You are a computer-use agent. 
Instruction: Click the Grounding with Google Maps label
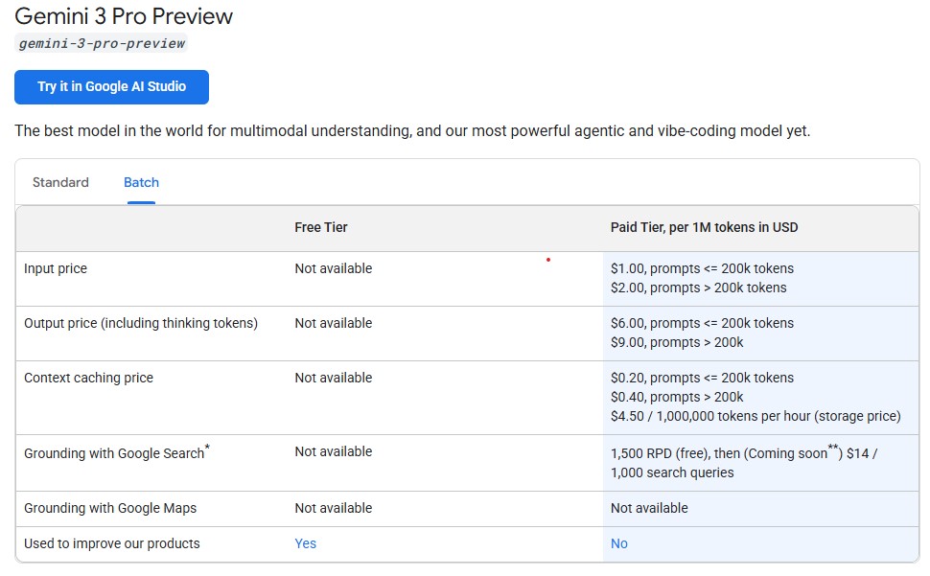tap(110, 508)
